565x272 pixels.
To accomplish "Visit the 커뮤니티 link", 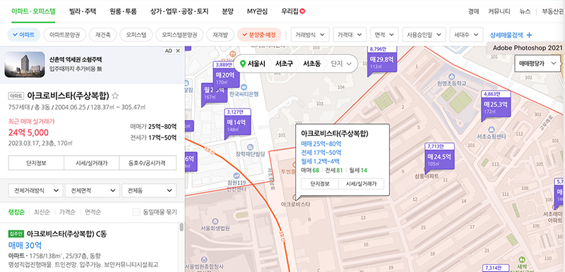I will tap(499, 11).
